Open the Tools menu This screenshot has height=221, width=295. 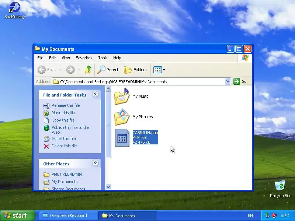103,58
